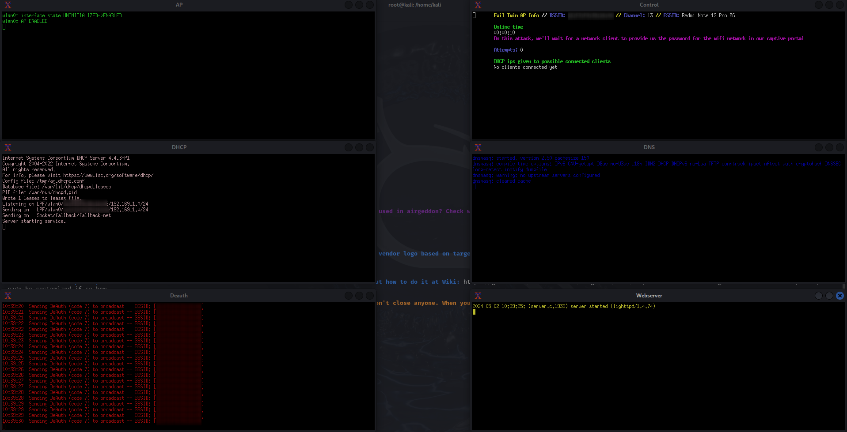Open the DHCP window's xterm menu icon

click(x=8, y=147)
